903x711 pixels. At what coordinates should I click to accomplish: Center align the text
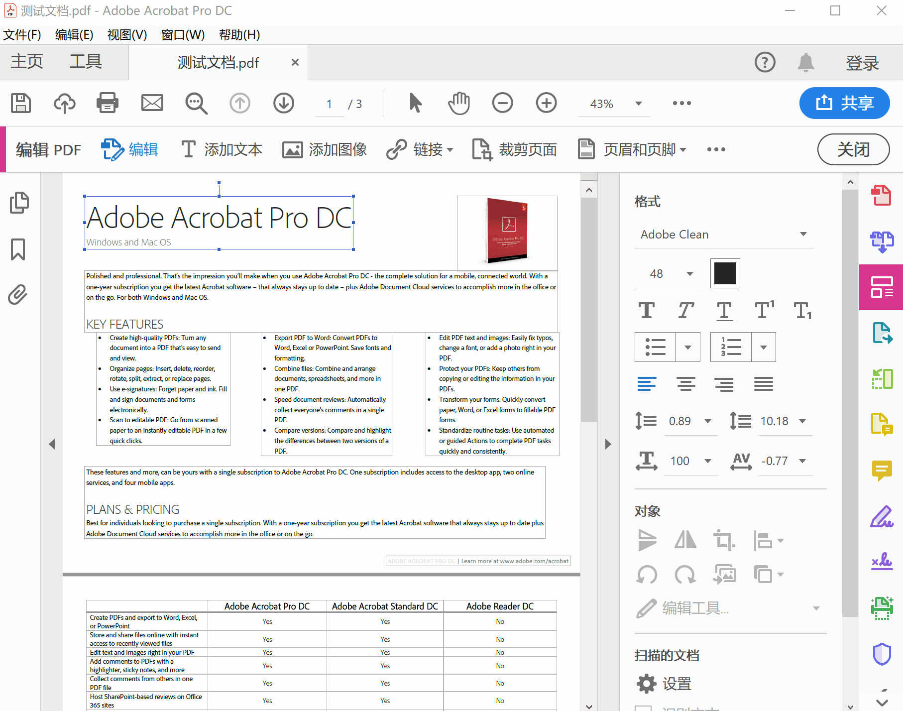pos(686,384)
